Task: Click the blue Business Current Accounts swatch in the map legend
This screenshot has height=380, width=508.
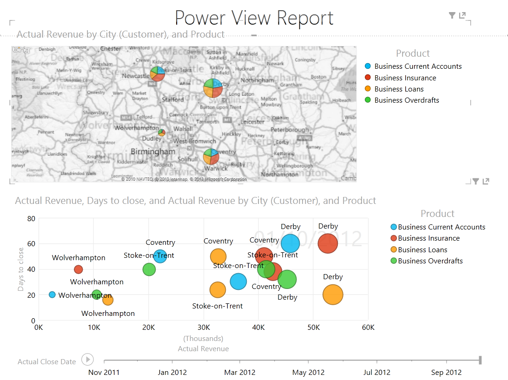Action: pos(368,66)
